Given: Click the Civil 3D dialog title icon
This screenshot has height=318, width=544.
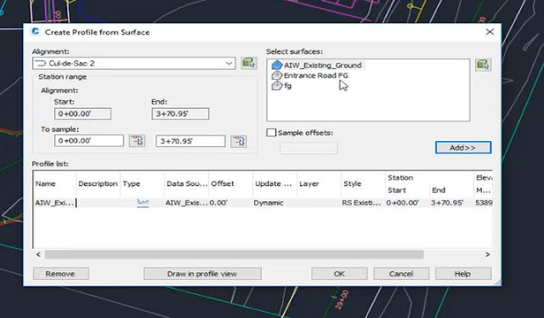Looking at the screenshot, I should tap(35, 31).
